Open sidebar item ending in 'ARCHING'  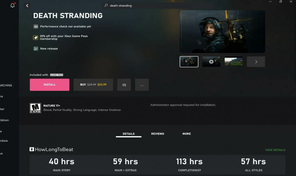(6, 86)
